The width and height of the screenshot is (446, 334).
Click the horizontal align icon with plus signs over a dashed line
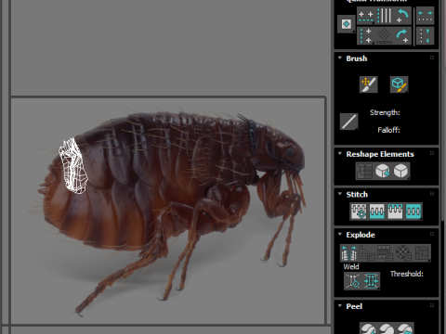click(x=366, y=17)
